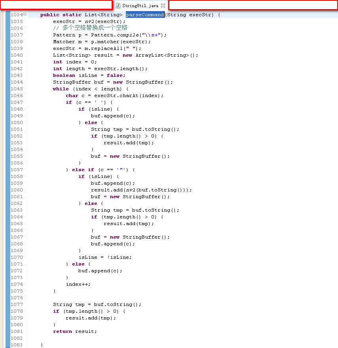This screenshot has height=348, width=338.
Task: Click "buf.append(c);" on line 1072
Action: click(x=100, y=271)
